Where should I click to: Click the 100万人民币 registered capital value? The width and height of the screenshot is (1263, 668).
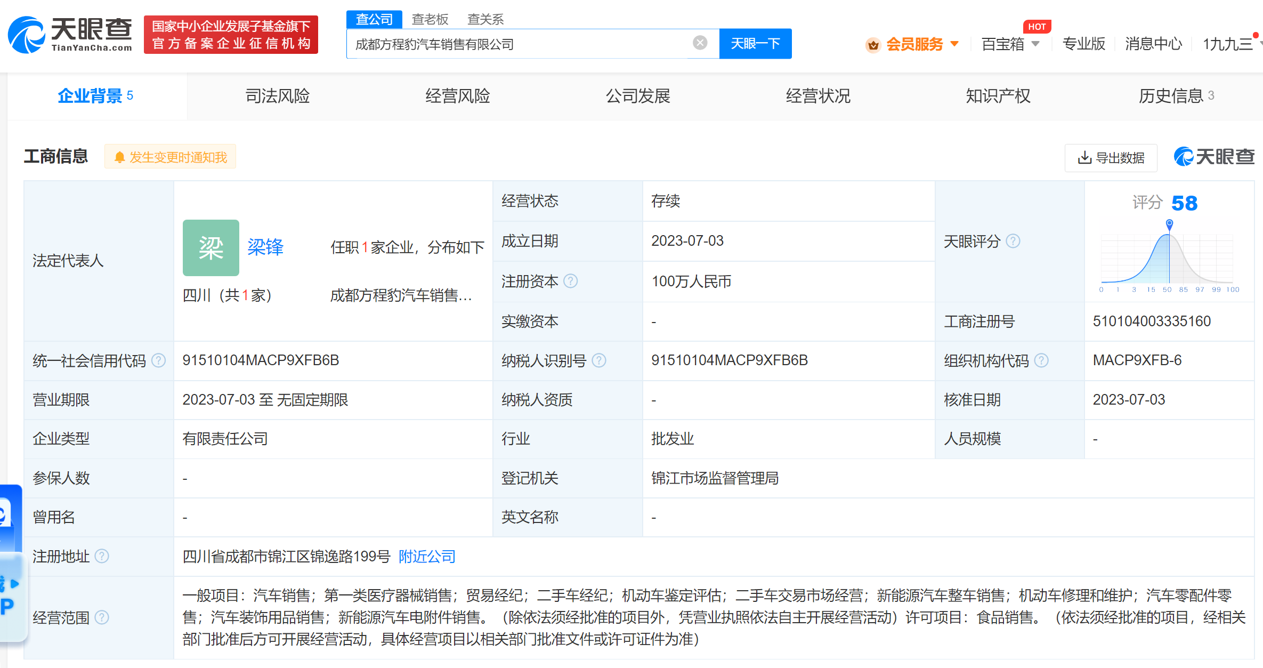pos(691,281)
